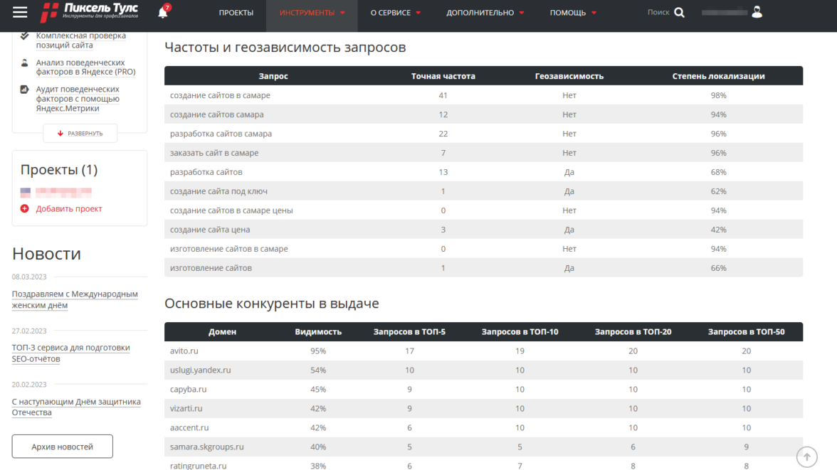Click the search magnifier icon
Image resolution: width=837 pixels, height=470 pixels.
[x=679, y=12]
